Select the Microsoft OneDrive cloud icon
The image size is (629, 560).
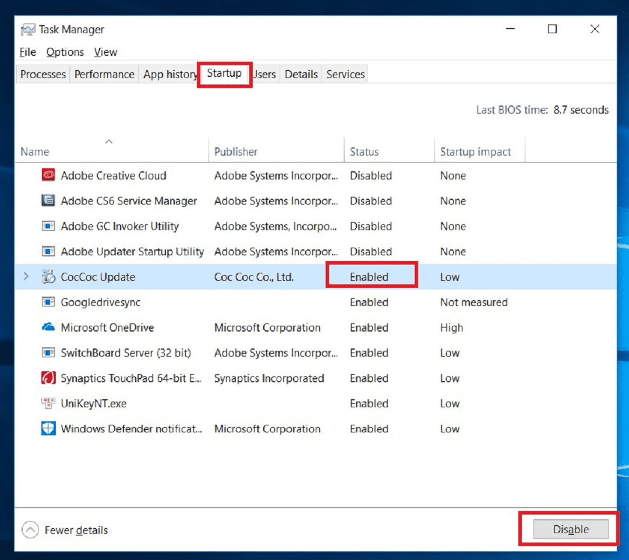click(48, 327)
